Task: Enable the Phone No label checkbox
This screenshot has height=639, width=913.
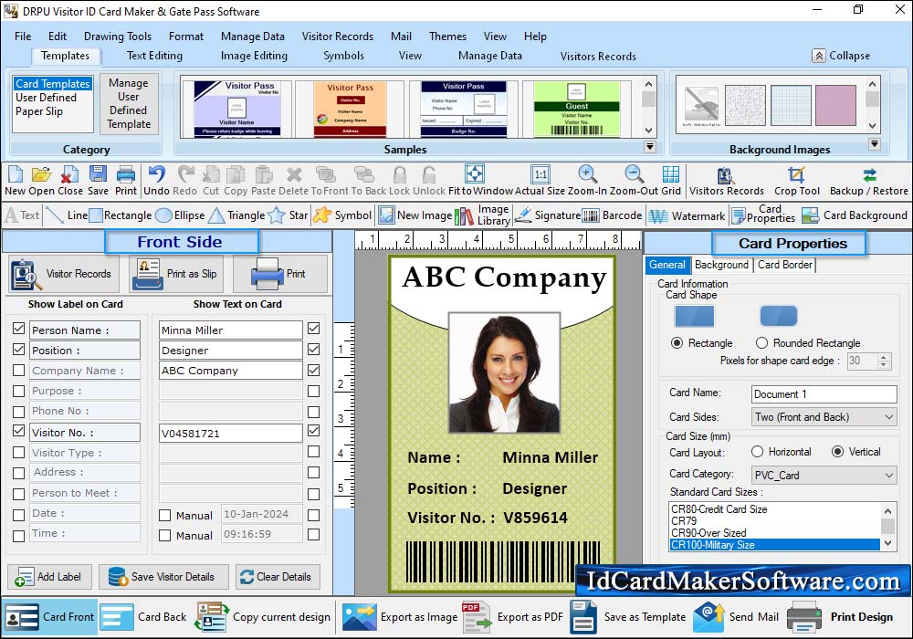Action: [18, 412]
